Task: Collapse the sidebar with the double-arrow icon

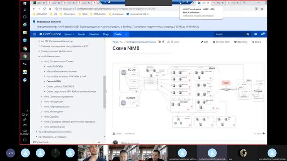Action: [x=99, y=142]
